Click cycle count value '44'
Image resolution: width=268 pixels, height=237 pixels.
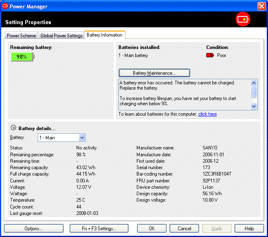[x=79, y=207]
